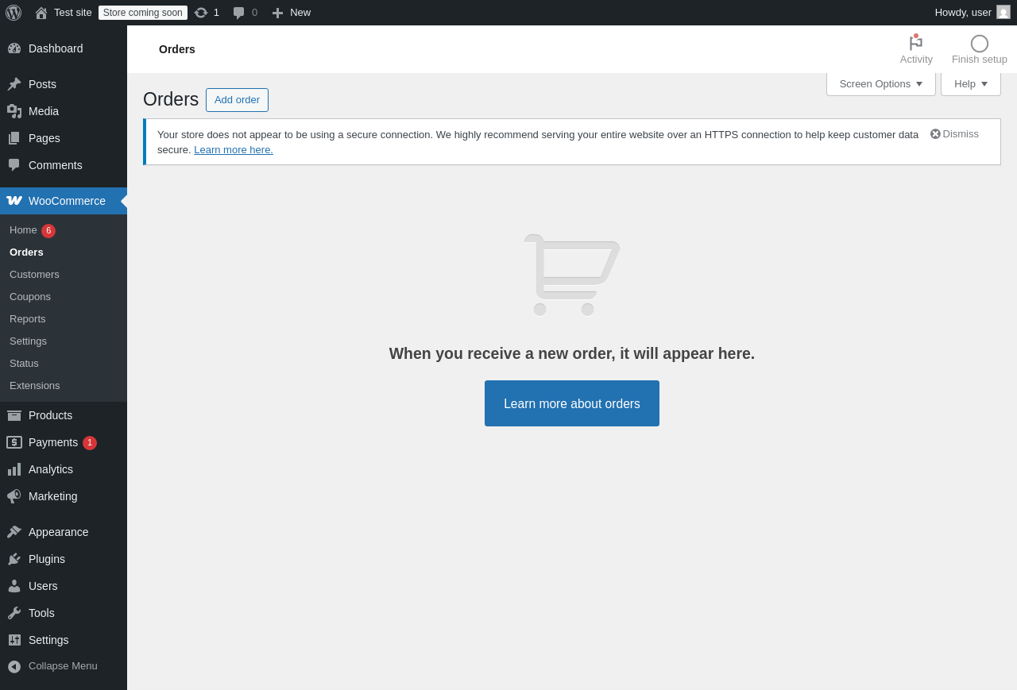The width and height of the screenshot is (1017, 690).
Task: Click the Appearance paintbrush icon
Action: pos(14,532)
